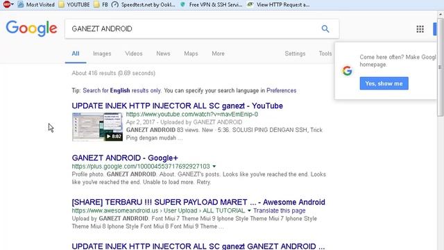Open the Google apps grid icon
This screenshot has height=250, width=444.
tap(420, 29)
